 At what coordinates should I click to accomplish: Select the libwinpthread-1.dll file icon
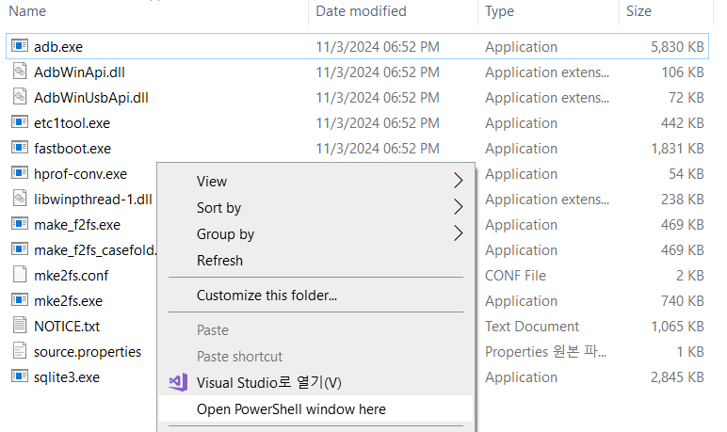(20, 199)
